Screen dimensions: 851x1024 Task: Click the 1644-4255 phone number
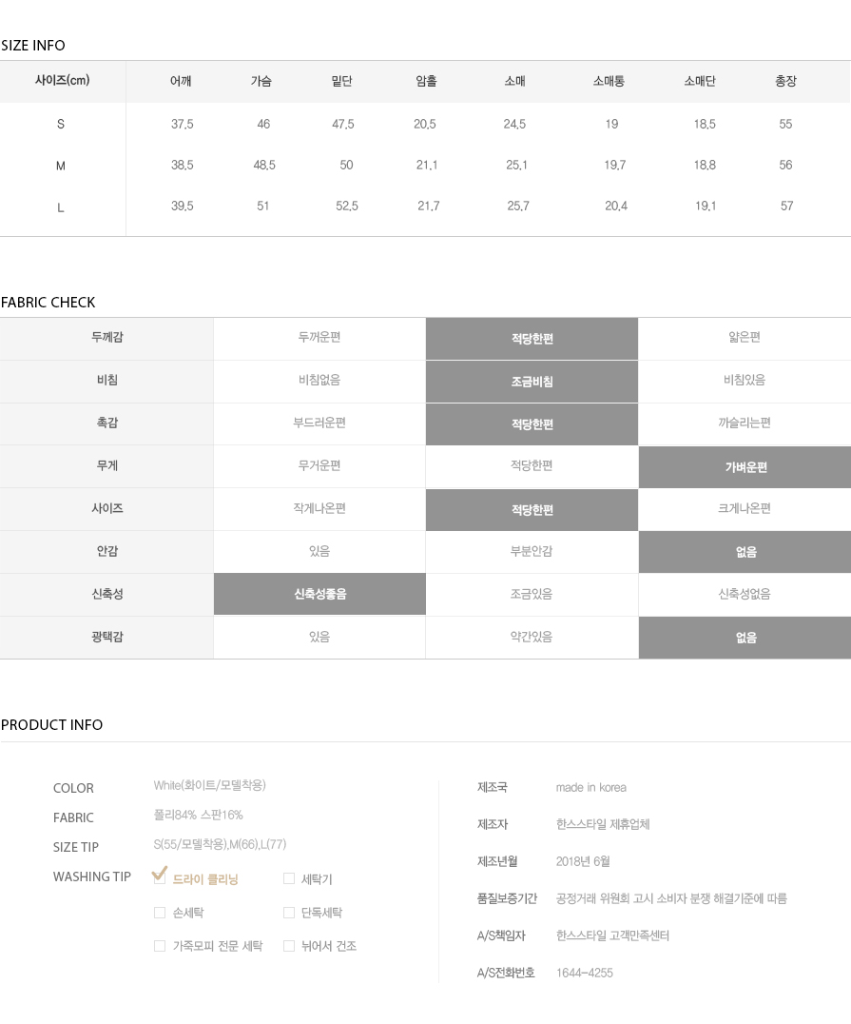tap(585, 973)
